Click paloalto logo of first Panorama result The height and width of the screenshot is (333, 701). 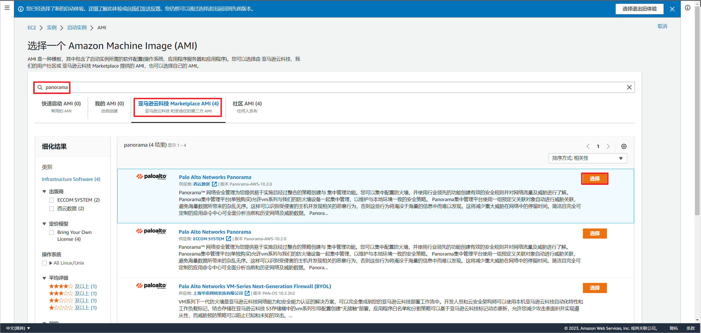pyautogui.click(x=151, y=176)
